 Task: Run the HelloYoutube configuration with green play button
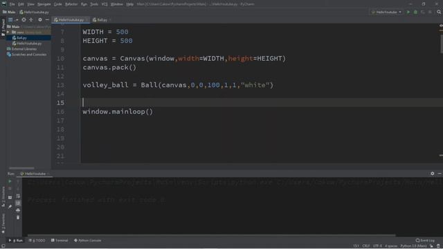click(408, 12)
